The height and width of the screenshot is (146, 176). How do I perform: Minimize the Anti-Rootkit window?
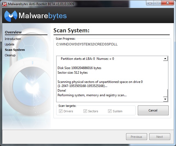tap(150, 3)
